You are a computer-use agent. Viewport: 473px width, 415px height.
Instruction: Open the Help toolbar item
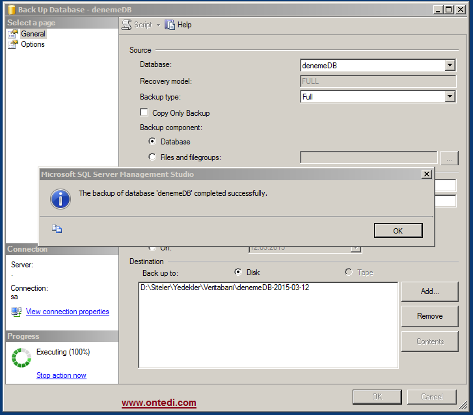click(x=178, y=25)
